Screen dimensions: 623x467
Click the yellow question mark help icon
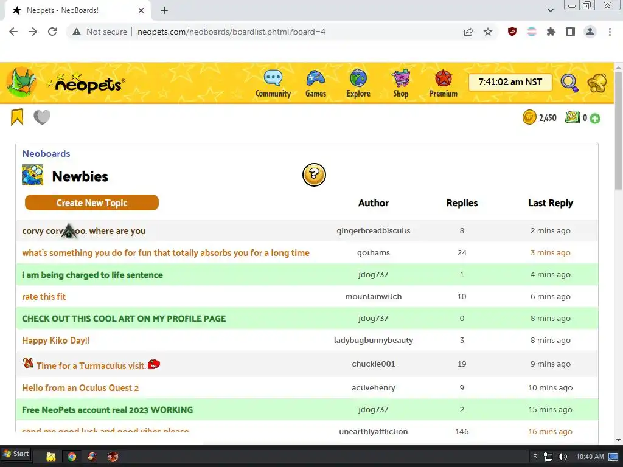point(314,175)
